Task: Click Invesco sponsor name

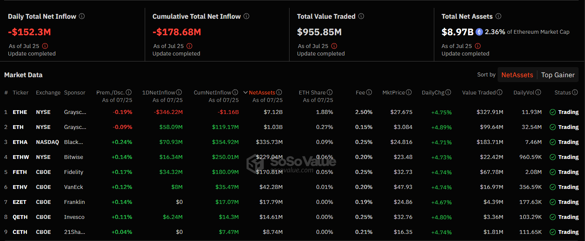Action: (x=74, y=217)
